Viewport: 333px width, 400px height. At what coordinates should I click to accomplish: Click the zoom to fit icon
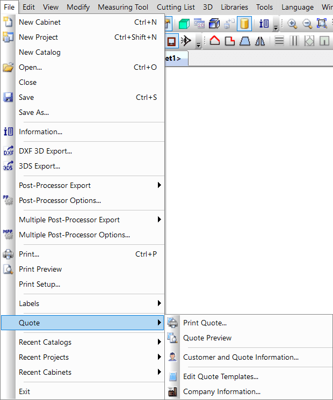pyautogui.click(x=322, y=24)
